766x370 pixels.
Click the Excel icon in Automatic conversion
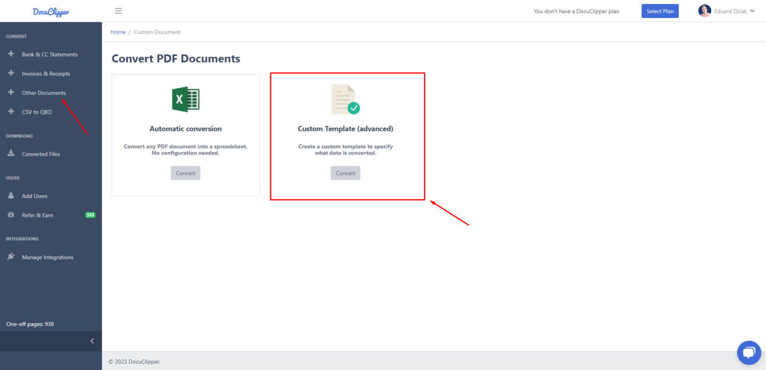point(186,99)
